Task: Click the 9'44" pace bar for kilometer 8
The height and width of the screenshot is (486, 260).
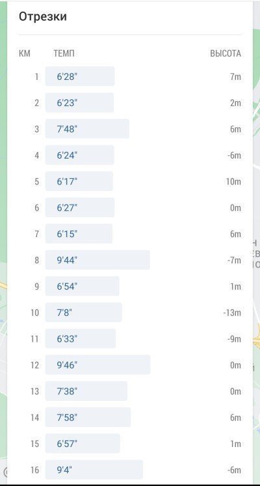Action: 97,260
